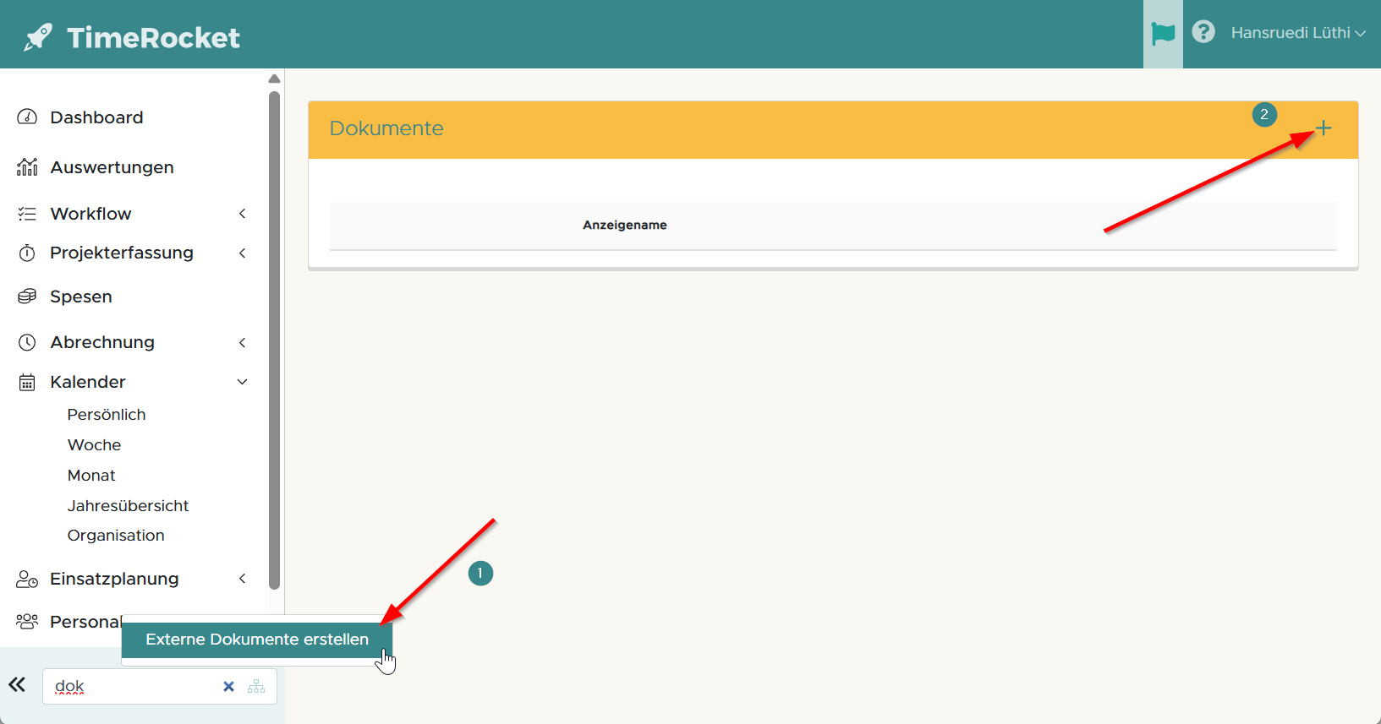This screenshot has width=1381, height=724.
Task: Click the plus icon to add document
Action: tap(1323, 128)
